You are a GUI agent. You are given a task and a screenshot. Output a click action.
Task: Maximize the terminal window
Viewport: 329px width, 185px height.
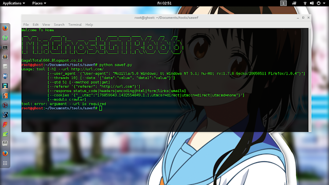(303, 17)
